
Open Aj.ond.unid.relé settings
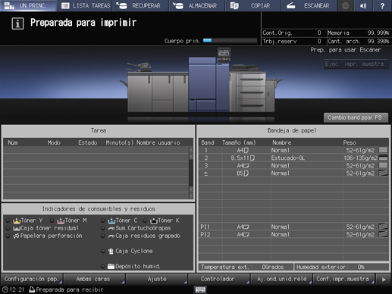tap(281, 279)
